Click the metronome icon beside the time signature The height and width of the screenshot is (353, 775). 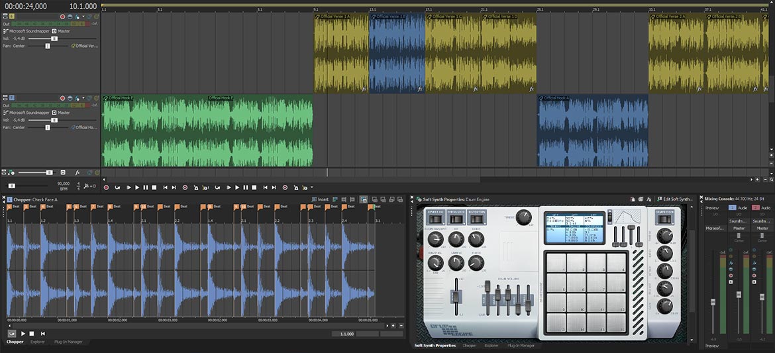pyautogui.click(x=85, y=187)
